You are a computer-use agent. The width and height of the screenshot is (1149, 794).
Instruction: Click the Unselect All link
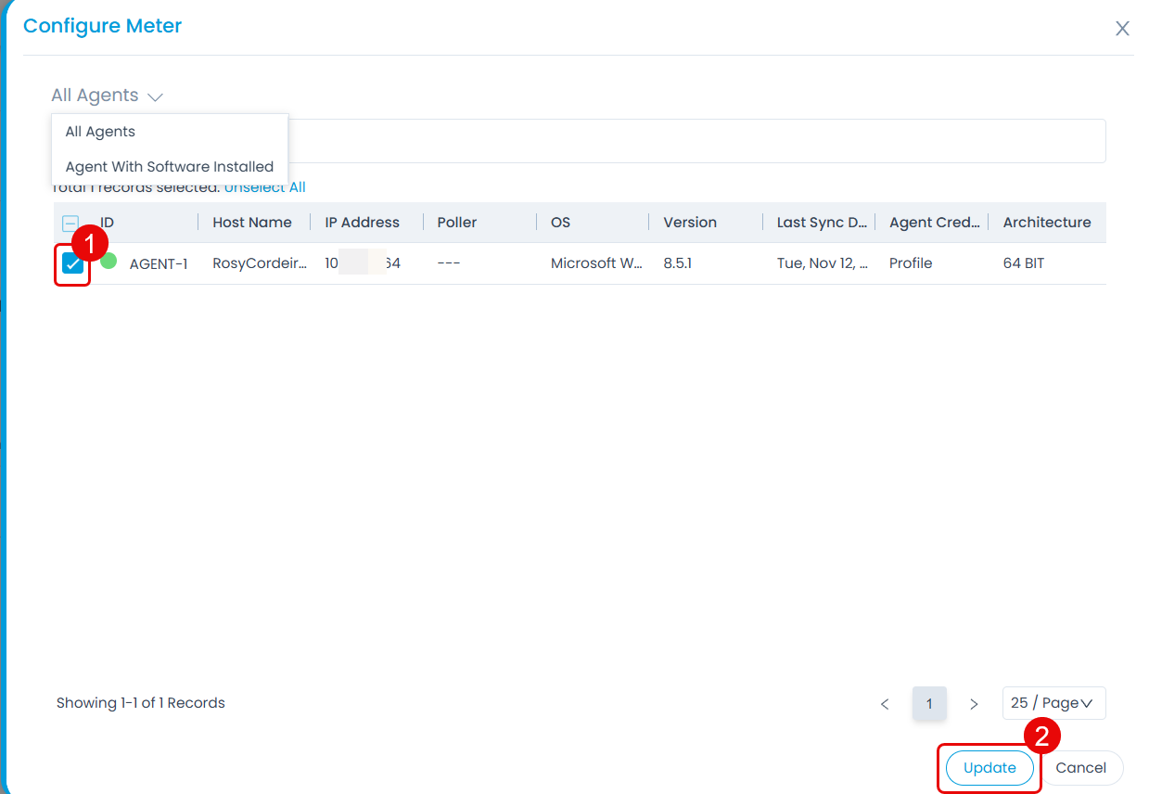265,187
